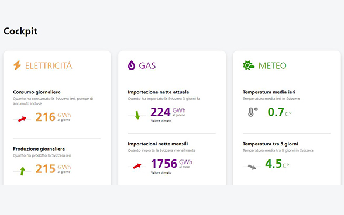Click the orange lightning bolt Elettricità icon
The height and width of the screenshot is (215, 344).
(17, 65)
